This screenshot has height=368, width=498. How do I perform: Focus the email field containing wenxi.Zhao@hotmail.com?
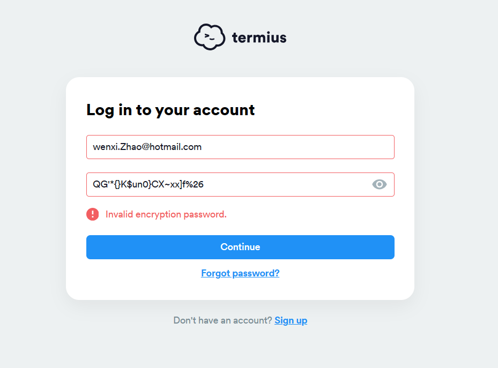tap(240, 147)
